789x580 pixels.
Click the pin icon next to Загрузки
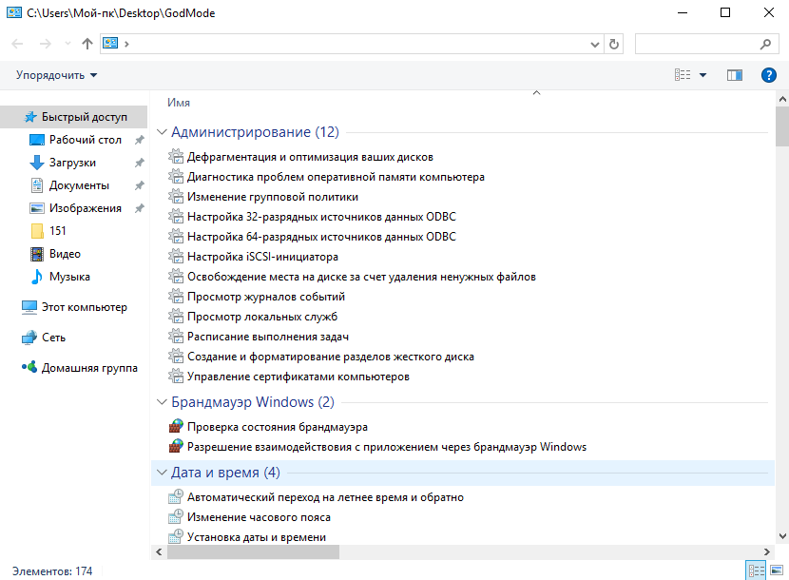pyautogui.click(x=140, y=163)
